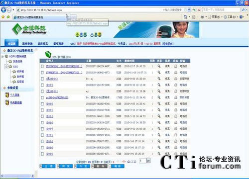
Task: Open sender link in the 2010-12-7 row
Action: [x=64, y=66]
